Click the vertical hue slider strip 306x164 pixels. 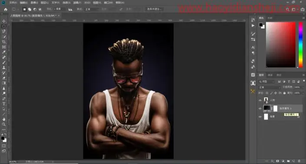pyautogui.click(x=301, y=45)
